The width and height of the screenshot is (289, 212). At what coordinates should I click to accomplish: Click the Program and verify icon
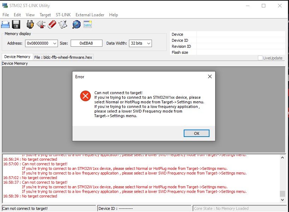pos(63,24)
